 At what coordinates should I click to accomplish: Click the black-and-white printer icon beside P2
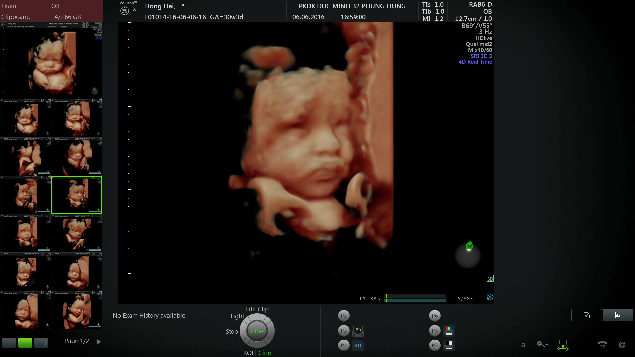pyautogui.click(x=449, y=345)
